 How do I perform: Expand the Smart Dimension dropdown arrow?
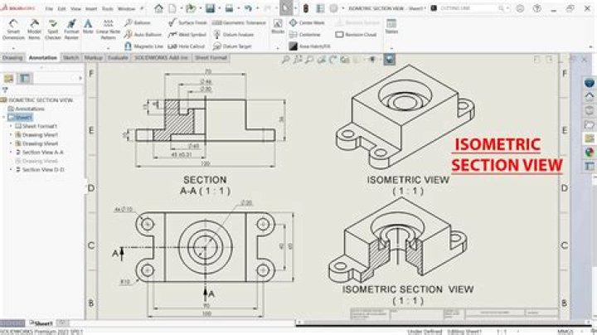(x=13, y=48)
